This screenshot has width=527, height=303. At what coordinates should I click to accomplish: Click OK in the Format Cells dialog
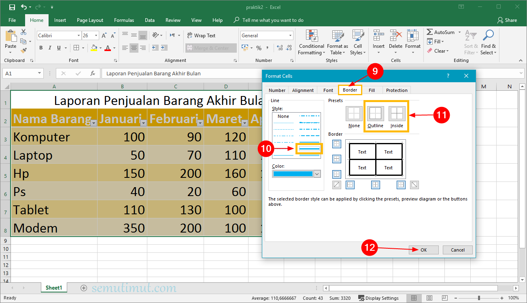[423, 250]
